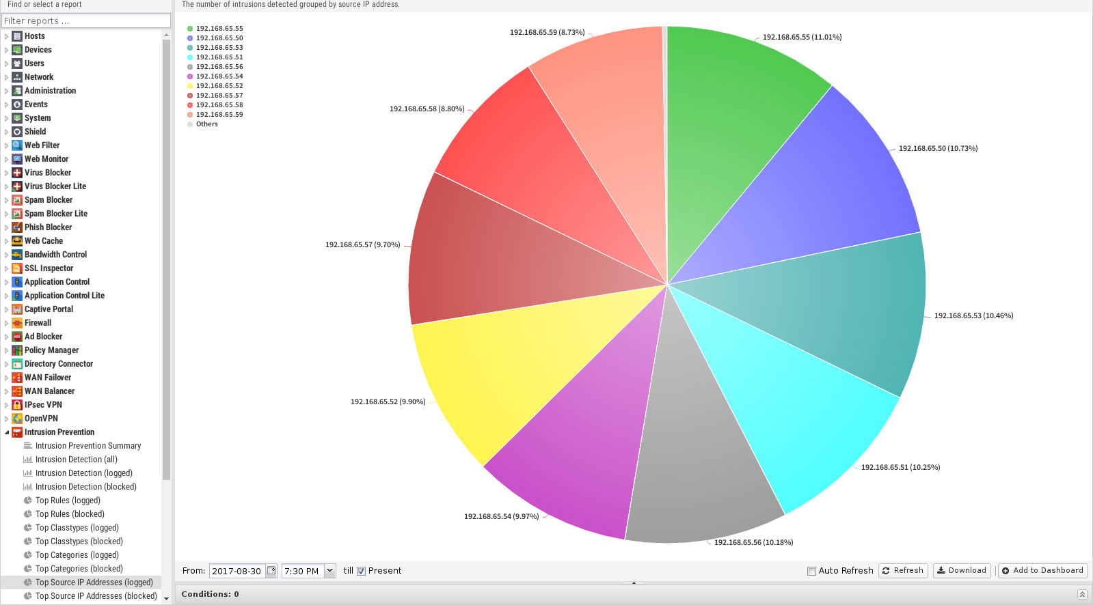Click the Web Cache app icon
Screen dimensions: 1093x605
pyautogui.click(x=17, y=241)
